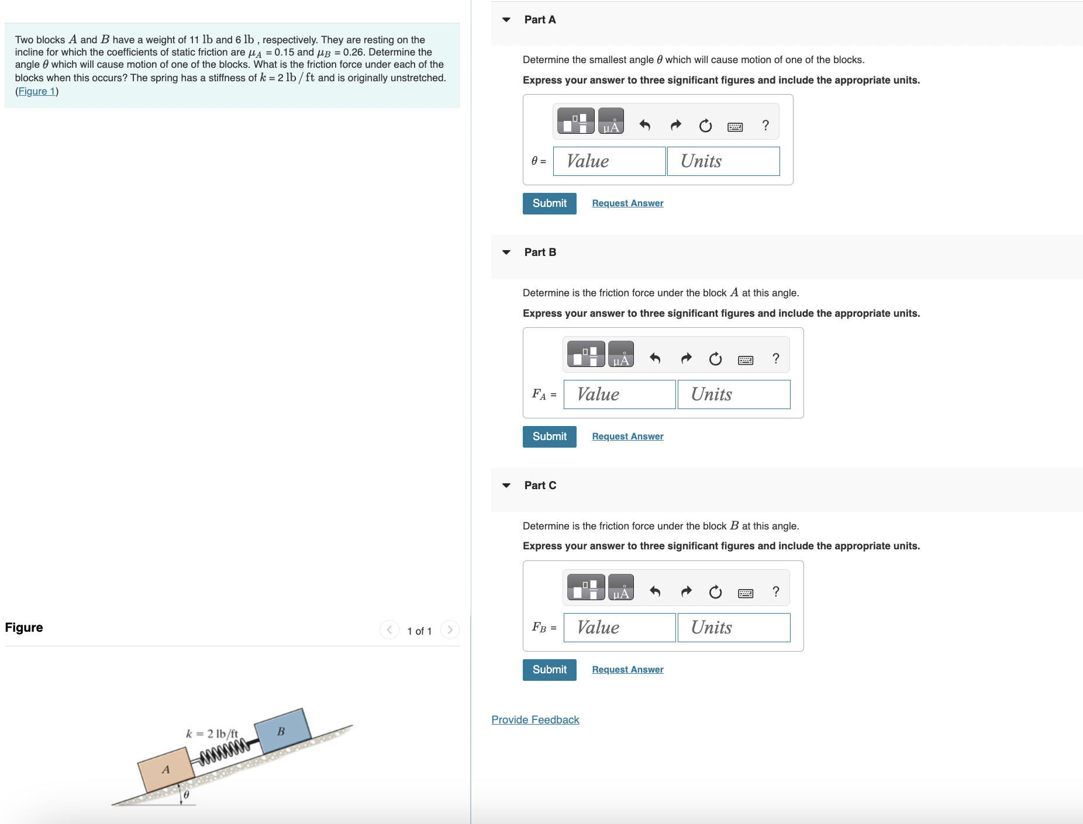Click the Part B heading text
This screenshot has width=1083, height=824.
click(540, 252)
